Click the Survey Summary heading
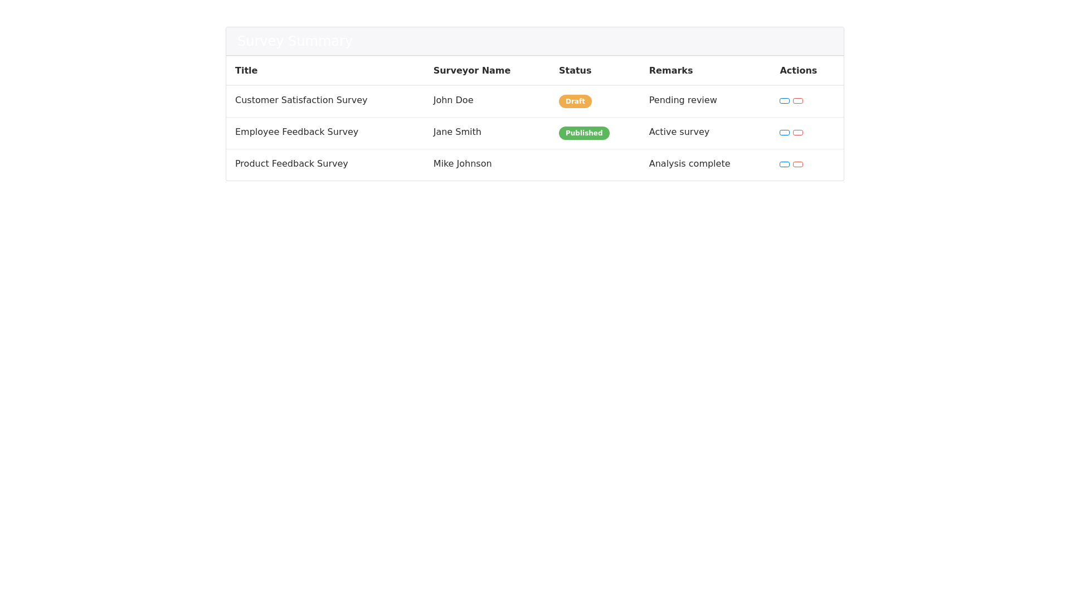This screenshot has width=1070, height=602. click(295, 41)
